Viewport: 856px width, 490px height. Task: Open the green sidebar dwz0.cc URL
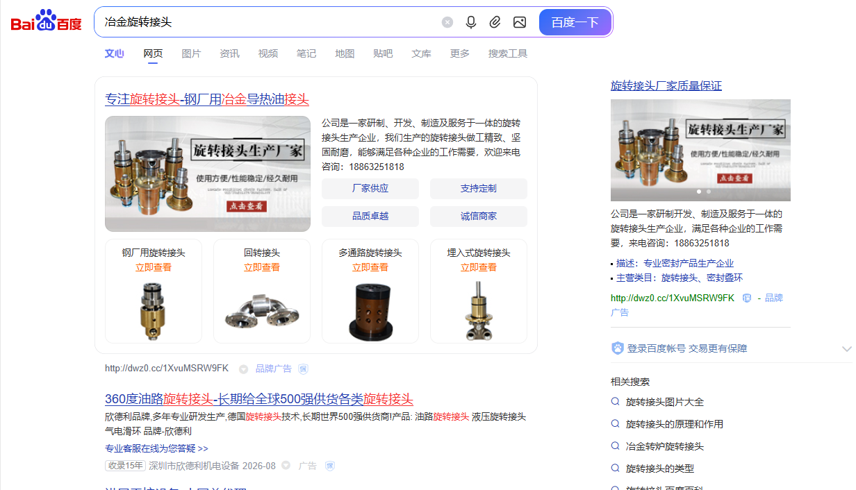click(673, 298)
